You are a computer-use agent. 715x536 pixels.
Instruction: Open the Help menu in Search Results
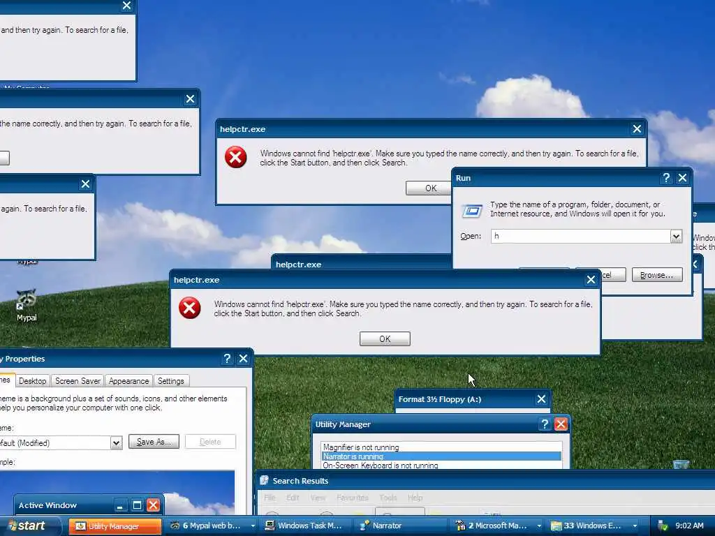(415, 497)
